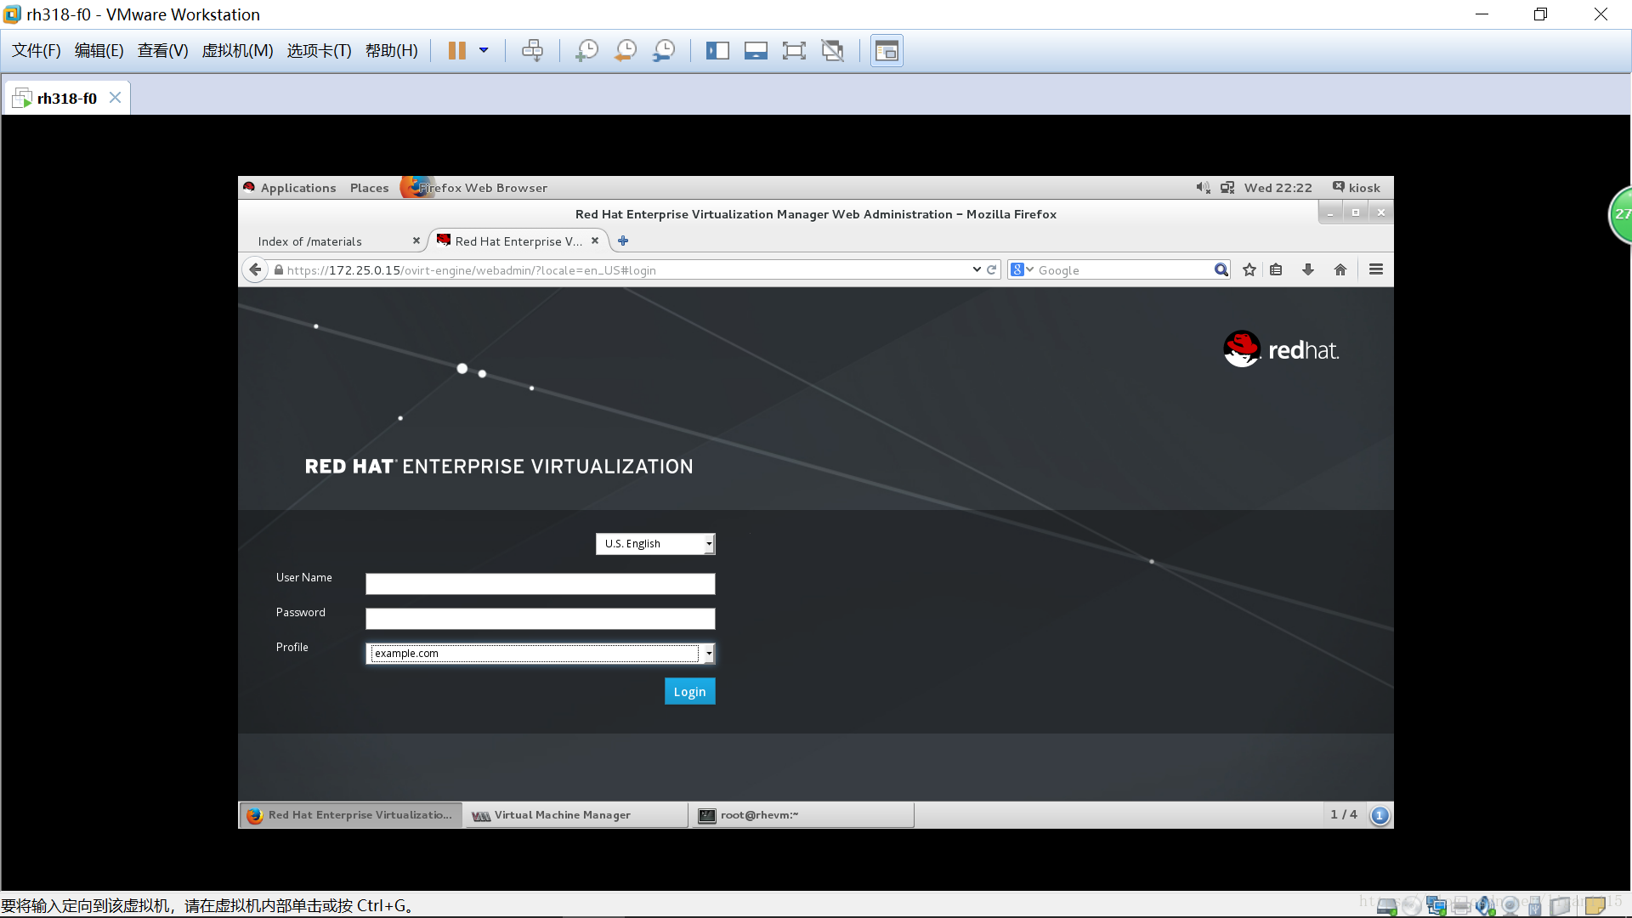Enter full screen mode in VMware
The height and width of the screenshot is (918, 1632).
[794, 51]
